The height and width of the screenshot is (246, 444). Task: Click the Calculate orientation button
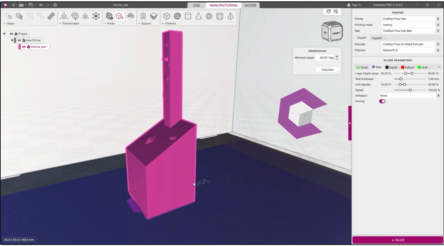click(327, 70)
